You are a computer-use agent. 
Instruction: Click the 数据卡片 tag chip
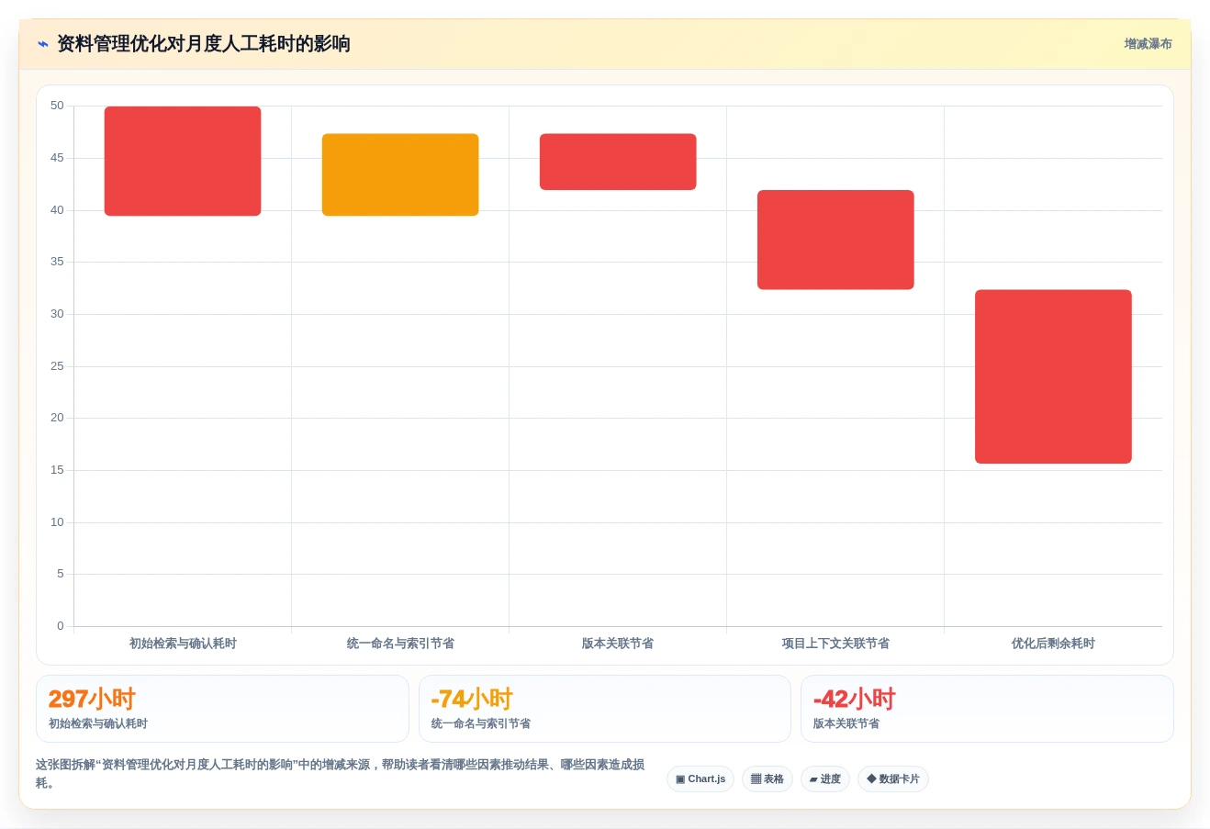(893, 779)
